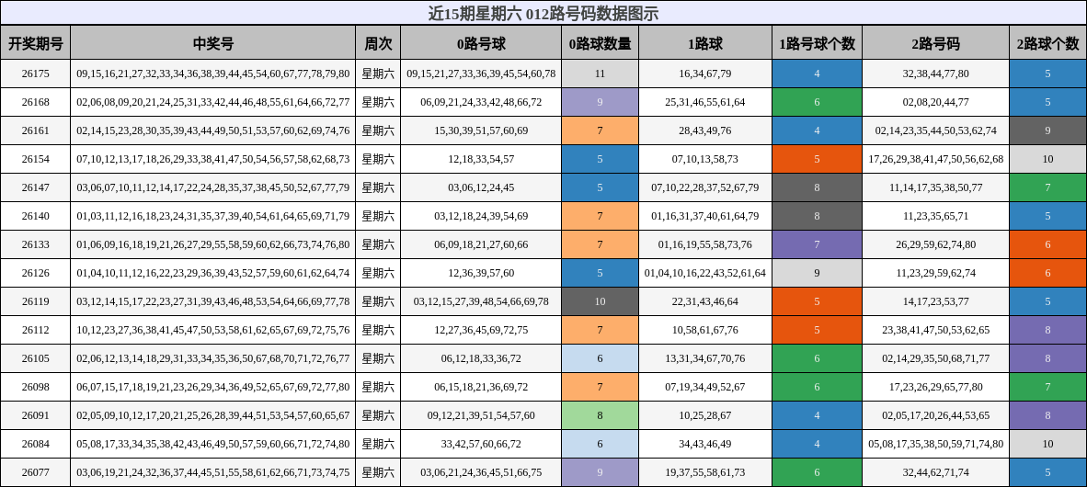
Task: Click 0路 numbers 33,42,57,60,66,72
Action: pos(481,444)
